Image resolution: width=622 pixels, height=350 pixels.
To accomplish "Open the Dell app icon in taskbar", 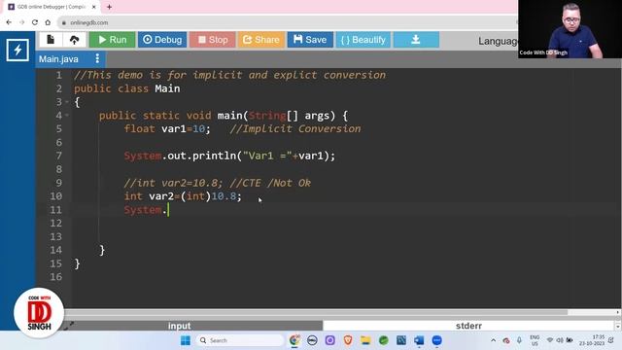I will 313,340.
